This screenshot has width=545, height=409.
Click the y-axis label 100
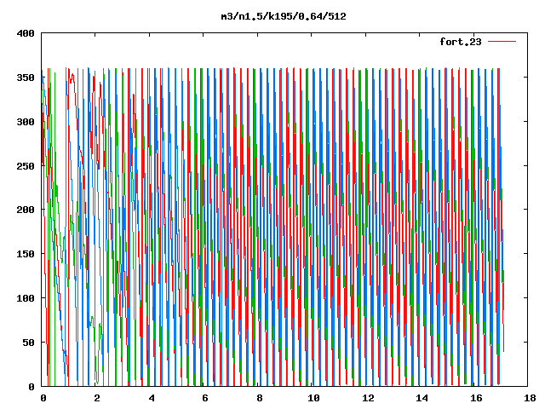point(26,298)
